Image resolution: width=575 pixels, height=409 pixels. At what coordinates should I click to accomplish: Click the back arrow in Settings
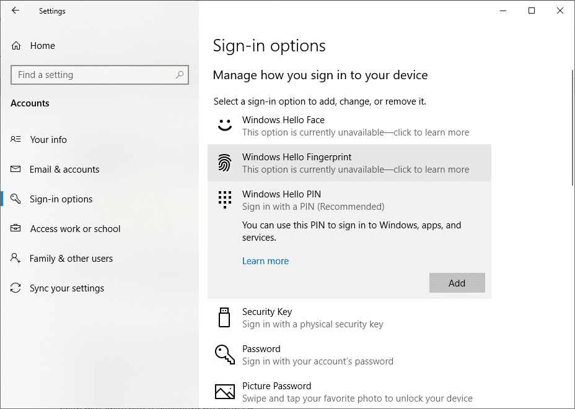point(15,11)
